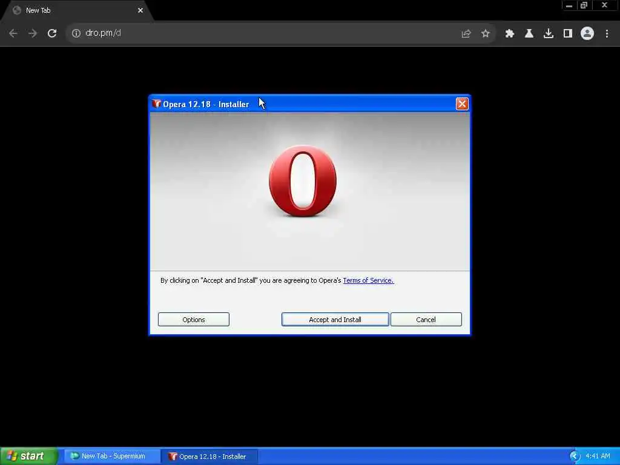Reload the page with refresh icon

click(x=52, y=33)
